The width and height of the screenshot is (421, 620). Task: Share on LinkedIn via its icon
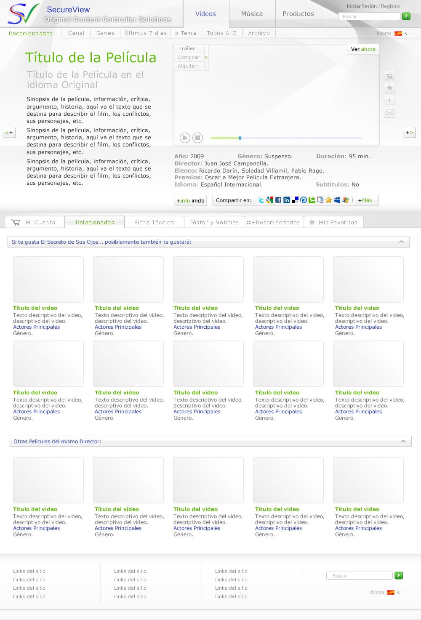tap(287, 200)
